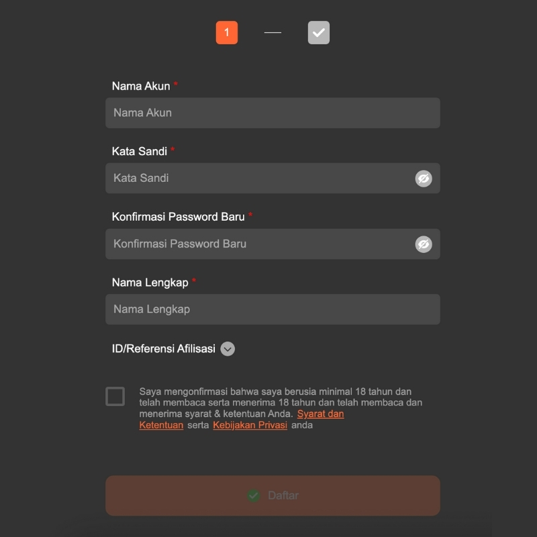Click the ID/Referensi Afilisasi label

pyautogui.click(x=163, y=349)
